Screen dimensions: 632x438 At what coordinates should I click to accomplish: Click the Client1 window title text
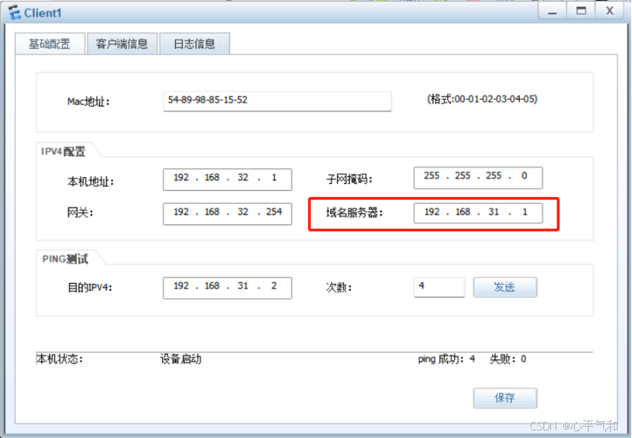point(43,13)
